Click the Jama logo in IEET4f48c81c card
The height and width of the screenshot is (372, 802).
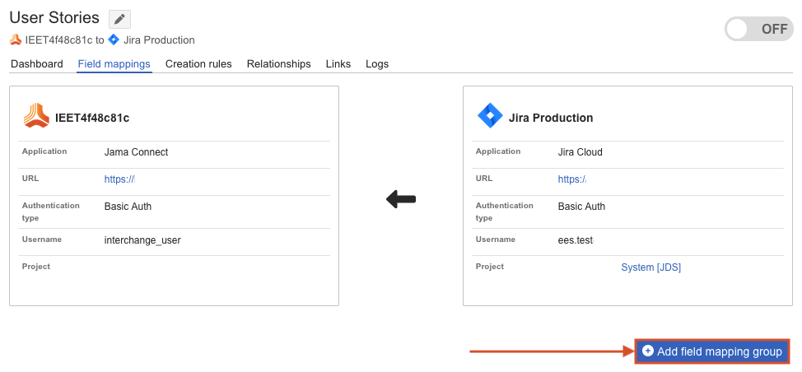pyautogui.click(x=37, y=115)
